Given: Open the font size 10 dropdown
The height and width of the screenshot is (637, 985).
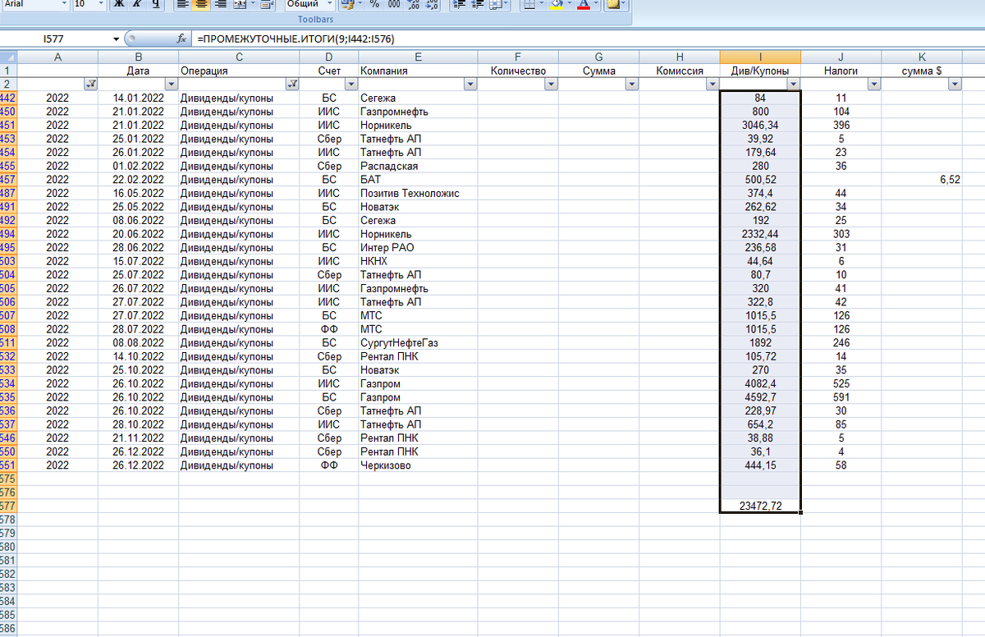Looking at the screenshot, I should [x=101, y=4].
